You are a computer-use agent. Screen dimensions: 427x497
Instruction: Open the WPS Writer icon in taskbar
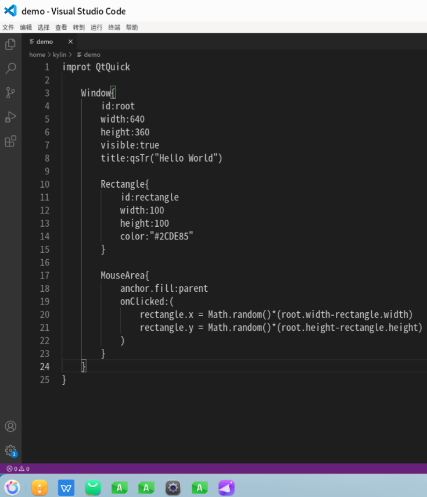[66, 488]
